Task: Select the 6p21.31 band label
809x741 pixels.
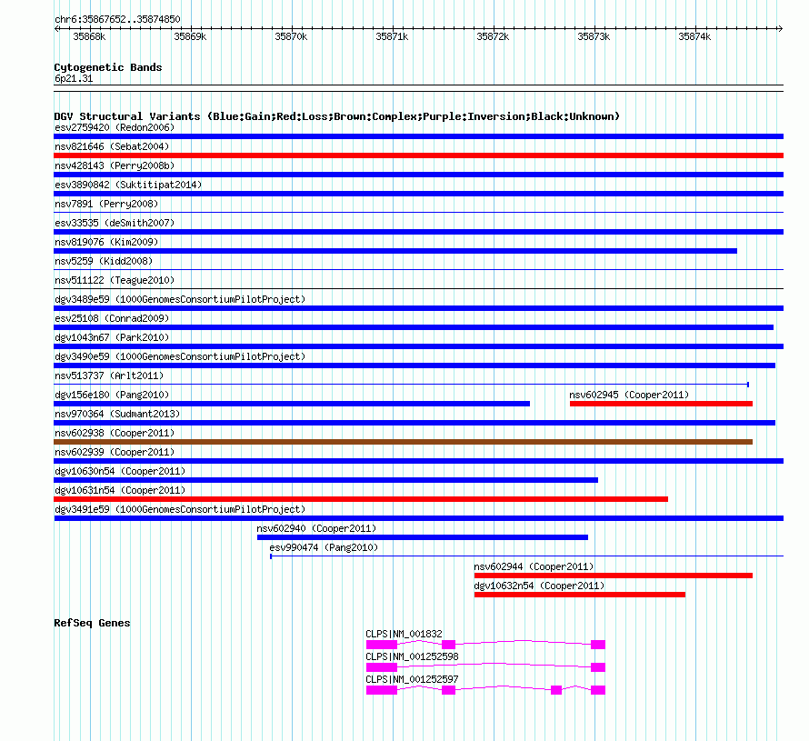Action: [x=74, y=78]
